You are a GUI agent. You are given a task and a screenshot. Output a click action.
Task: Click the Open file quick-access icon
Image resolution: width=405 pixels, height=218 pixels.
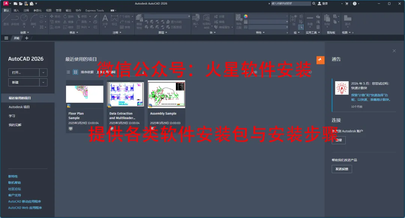click(21, 4)
